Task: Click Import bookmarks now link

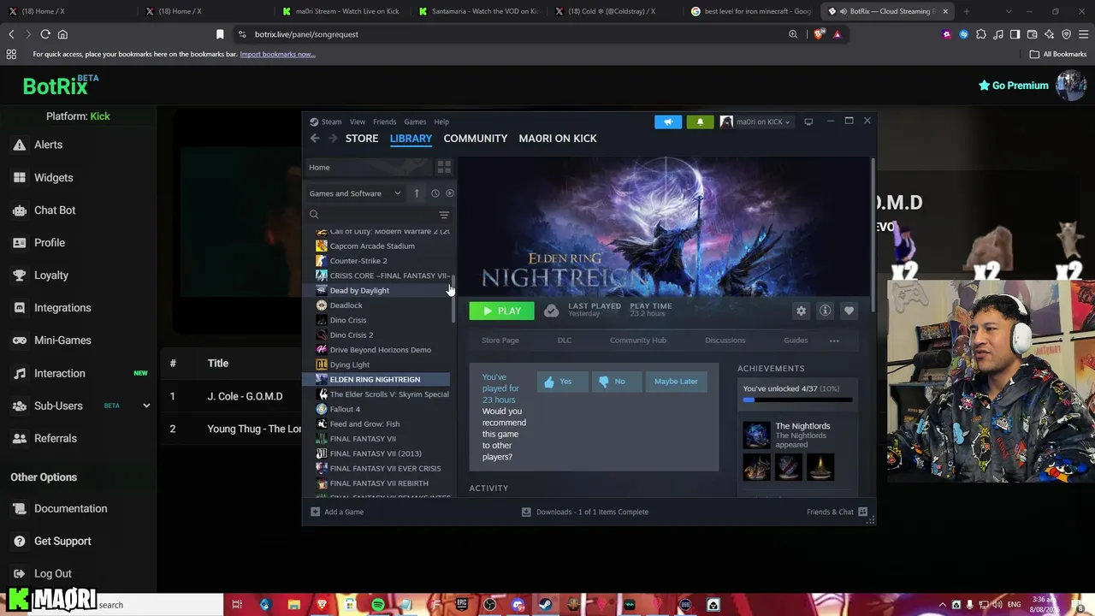Action: pos(277,54)
